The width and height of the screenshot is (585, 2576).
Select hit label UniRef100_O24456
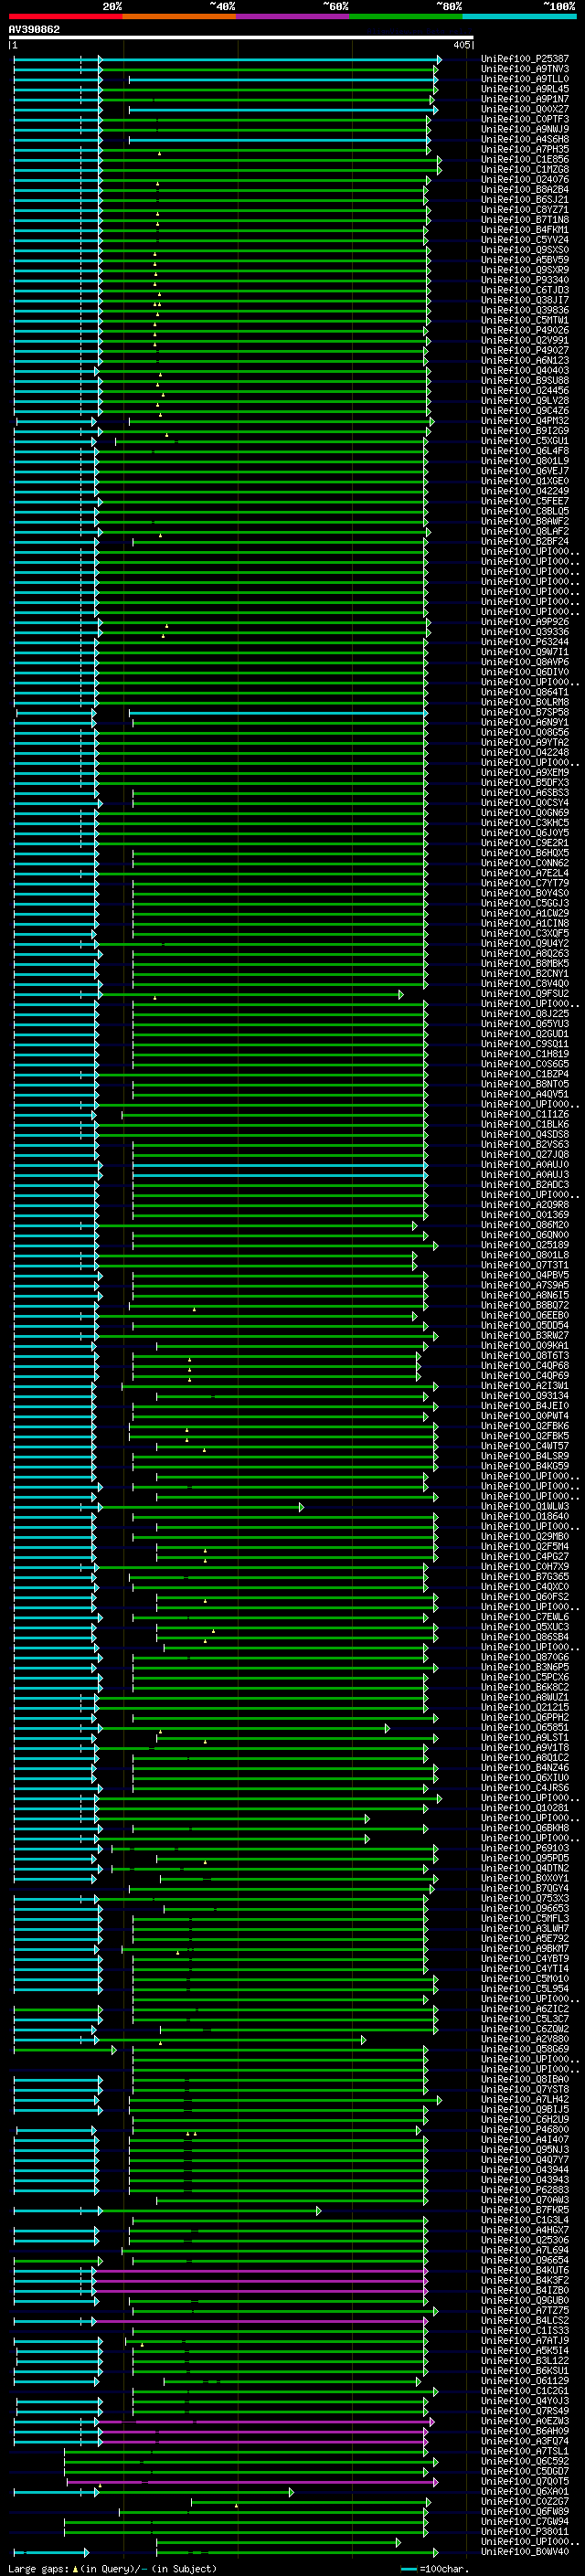coord(525,390)
